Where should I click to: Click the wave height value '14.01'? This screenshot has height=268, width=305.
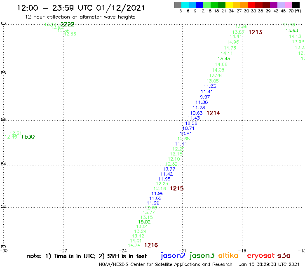pos(136,241)
